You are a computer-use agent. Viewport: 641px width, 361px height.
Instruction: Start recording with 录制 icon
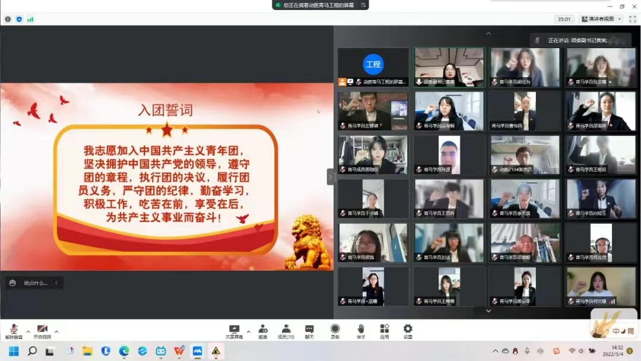tap(335, 330)
